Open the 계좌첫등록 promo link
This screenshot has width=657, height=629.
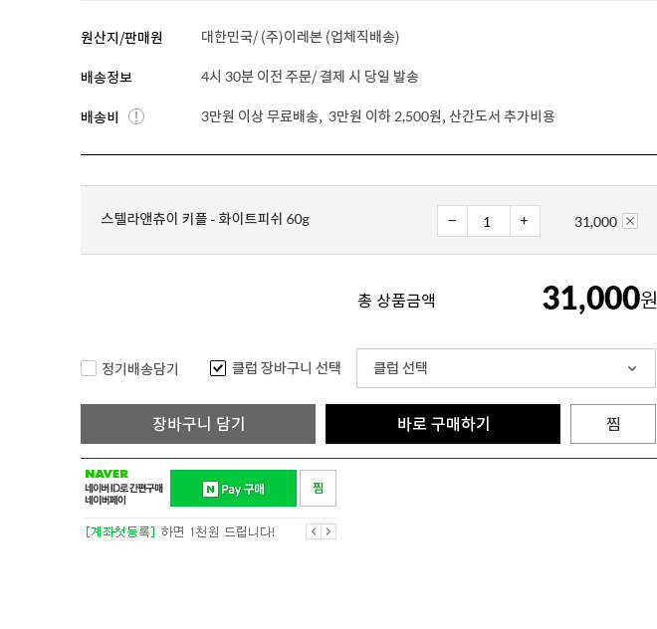(121, 532)
